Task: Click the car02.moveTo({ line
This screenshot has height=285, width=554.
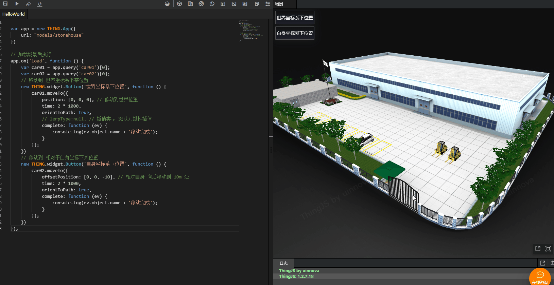Action: (50, 170)
